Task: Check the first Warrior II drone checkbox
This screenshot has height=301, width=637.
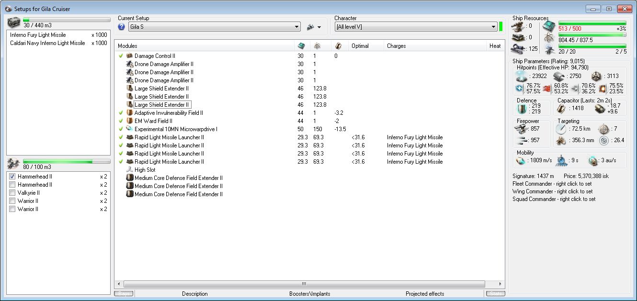Action: tap(12, 201)
